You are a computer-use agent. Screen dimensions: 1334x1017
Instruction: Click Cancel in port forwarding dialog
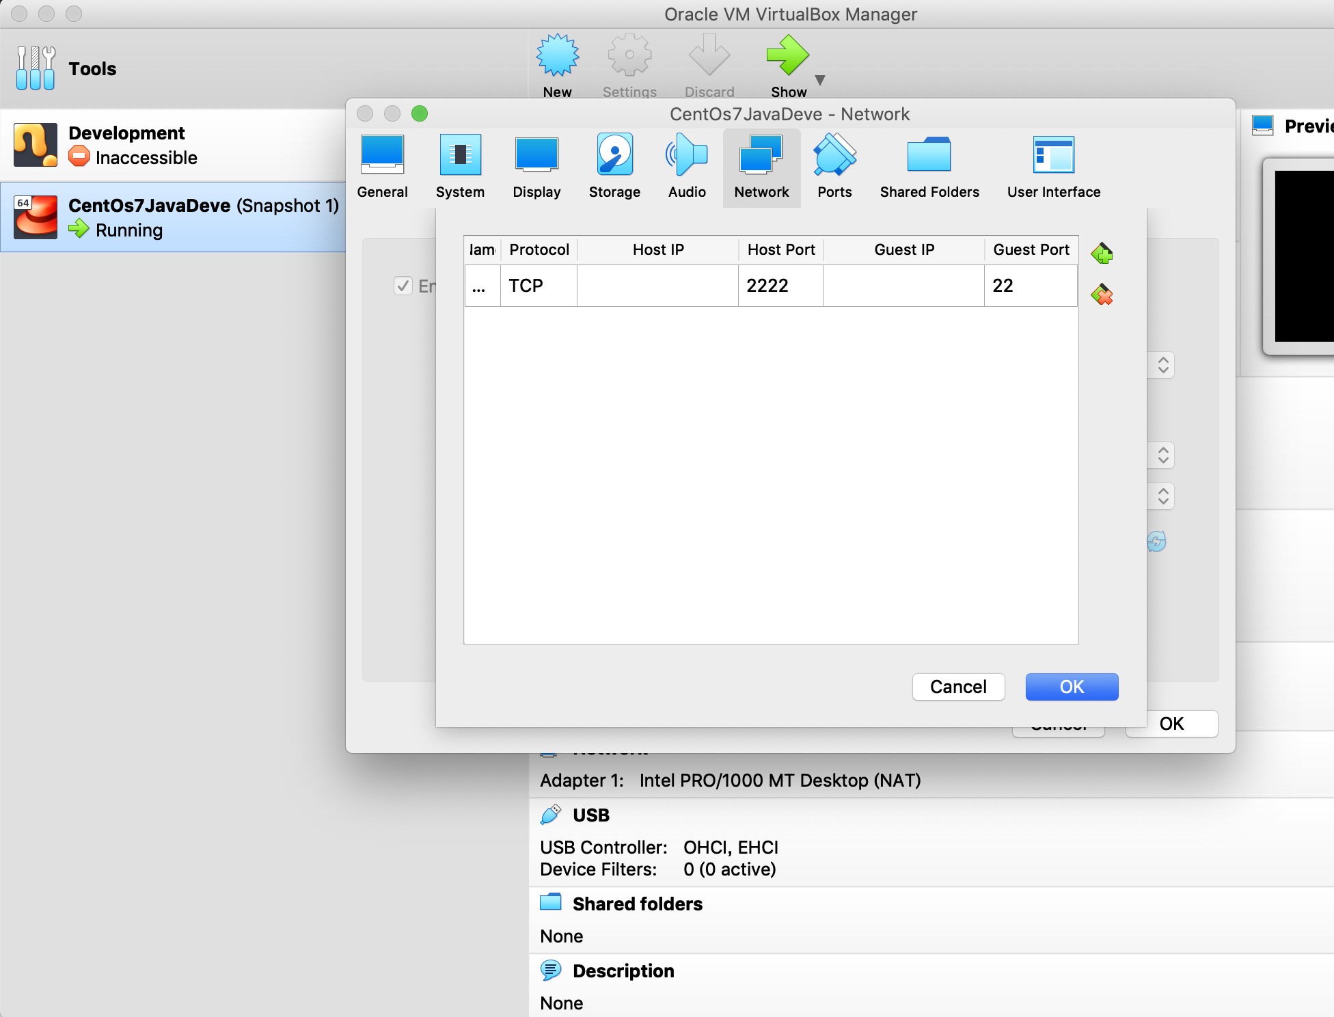(x=958, y=687)
